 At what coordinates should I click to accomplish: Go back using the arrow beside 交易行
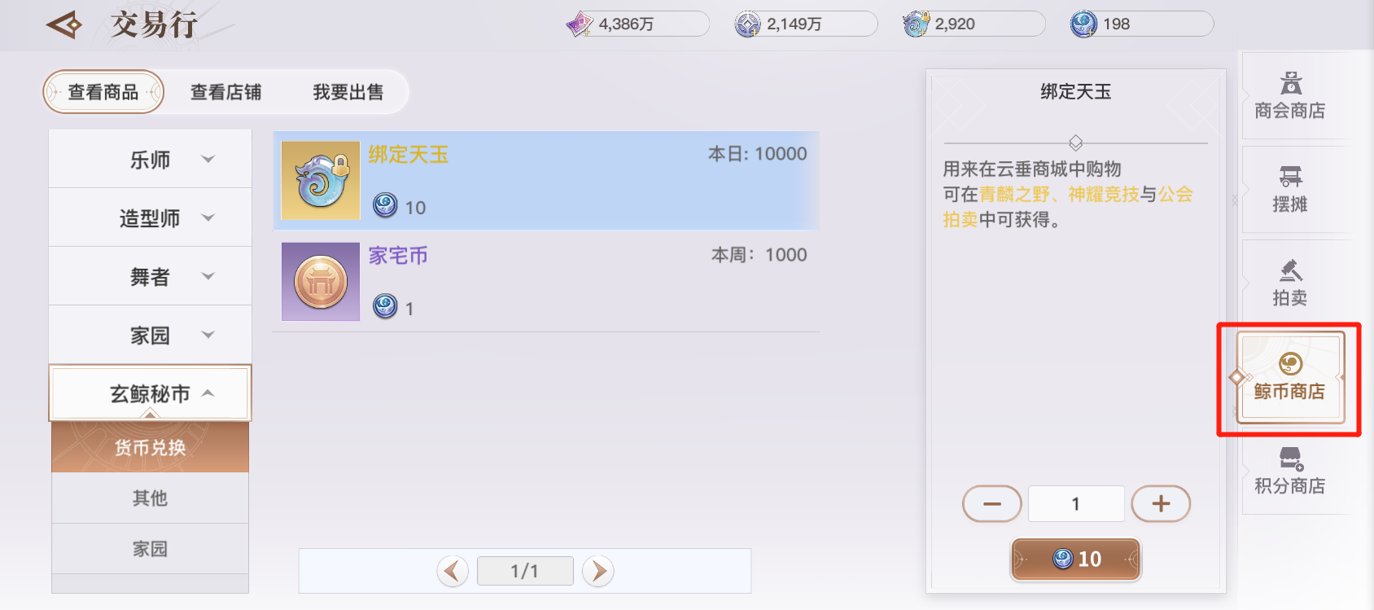point(64,24)
